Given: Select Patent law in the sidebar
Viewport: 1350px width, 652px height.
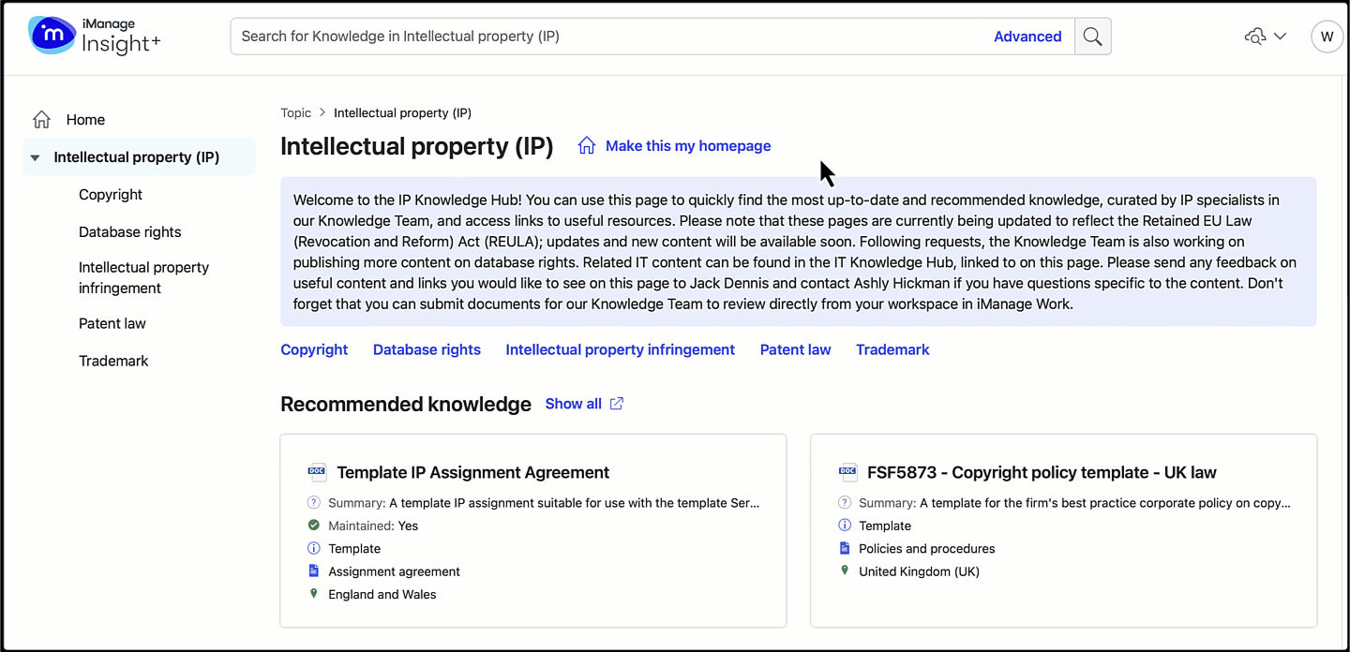Looking at the screenshot, I should 112,323.
